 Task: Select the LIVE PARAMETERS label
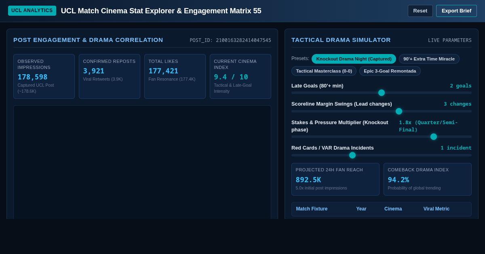pos(450,40)
